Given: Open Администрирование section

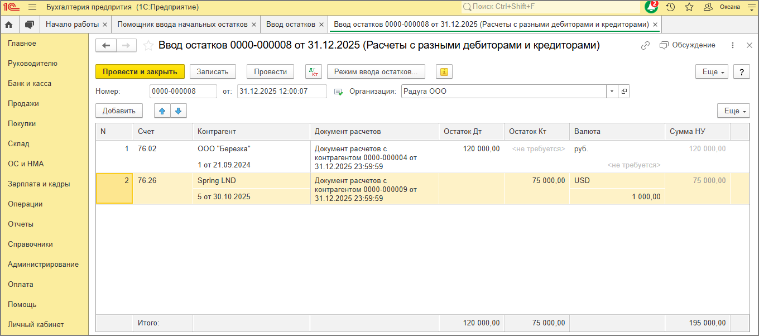Looking at the screenshot, I should point(43,264).
